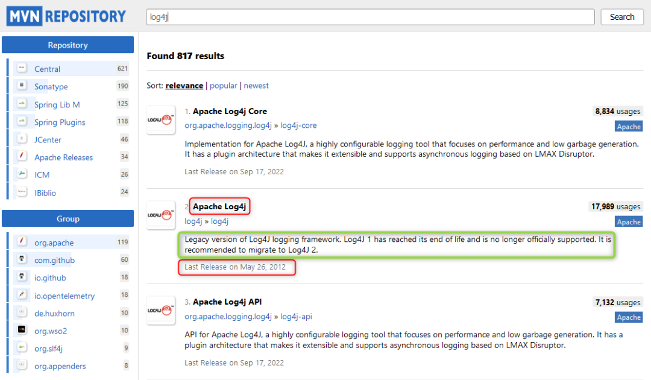The width and height of the screenshot is (651, 380).
Task: Click the Apache license tag on Log4j API
Action: pos(629,317)
